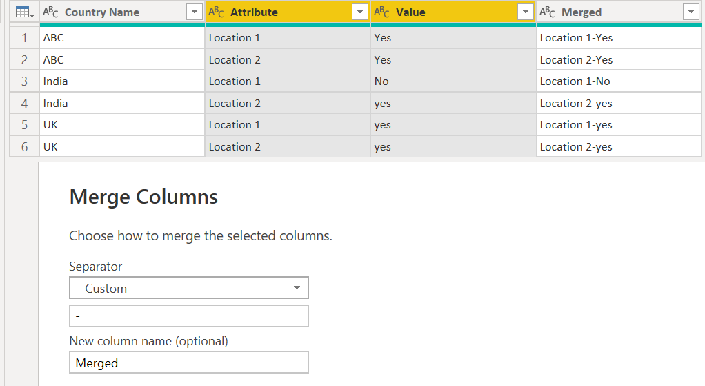This screenshot has width=705, height=386.
Task: Click Attribute cell Location 1 in row 3
Action: [x=288, y=81]
